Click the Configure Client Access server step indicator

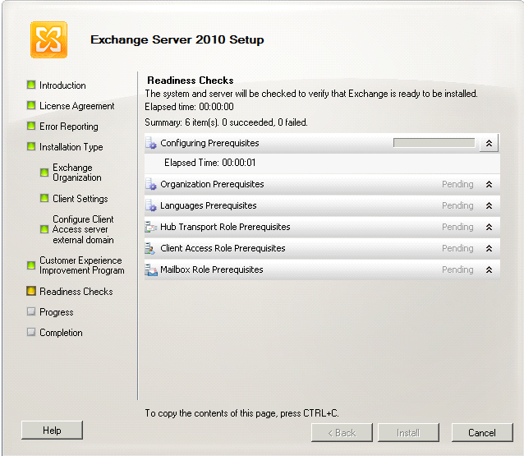coord(44,229)
